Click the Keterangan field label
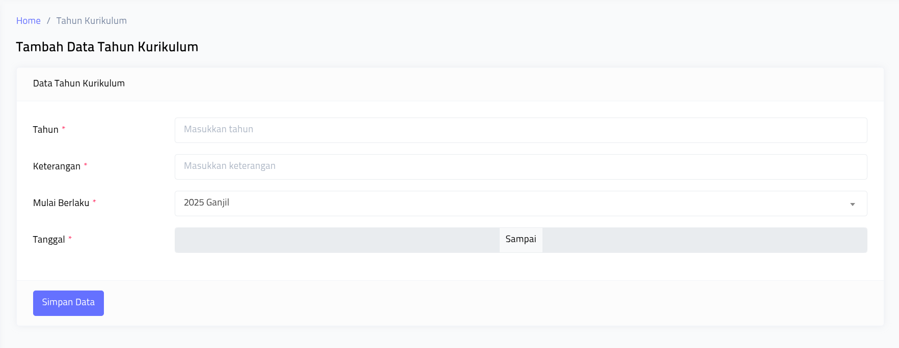Image resolution: width=899 pixels, height=348 pixels. pyautogui.click(x=57, y=166)
